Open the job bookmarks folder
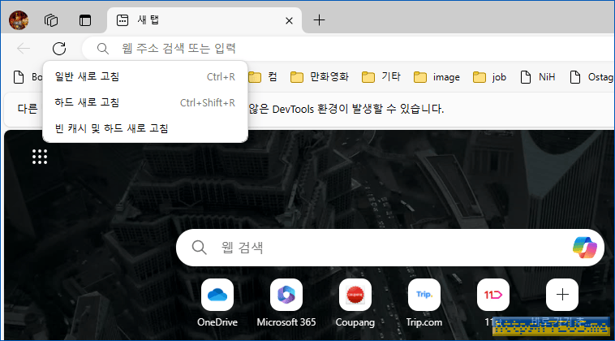 pos(489,77)
